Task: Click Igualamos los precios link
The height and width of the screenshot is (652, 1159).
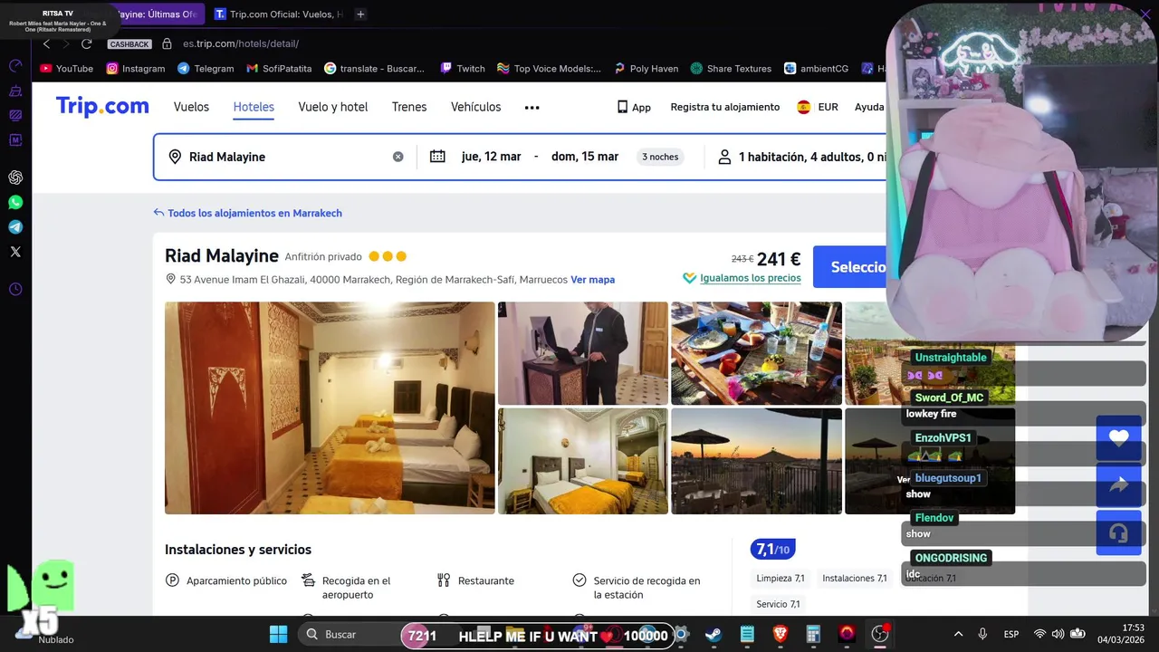Action: [742, 278]
